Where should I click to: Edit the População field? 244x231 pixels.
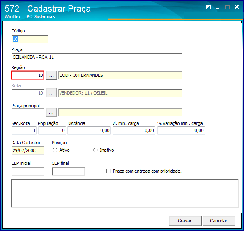(52, 130)
